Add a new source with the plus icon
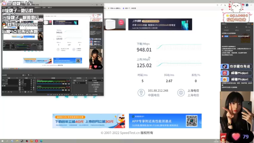Screen dimensions: 254x143 click(20, 92)
